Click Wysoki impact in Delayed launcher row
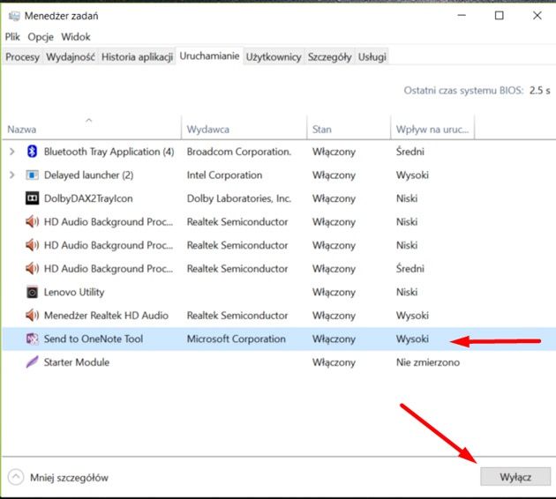The image size is (556, 499). tap(412, 175)
